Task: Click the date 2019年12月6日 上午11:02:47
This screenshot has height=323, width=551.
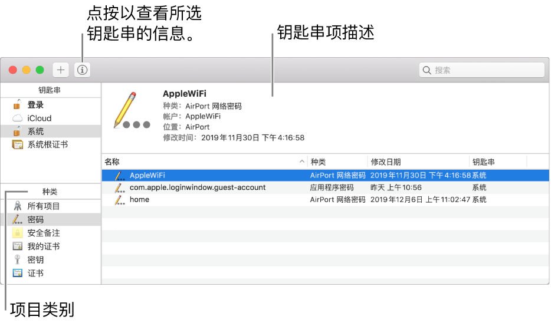Action: 420,199
